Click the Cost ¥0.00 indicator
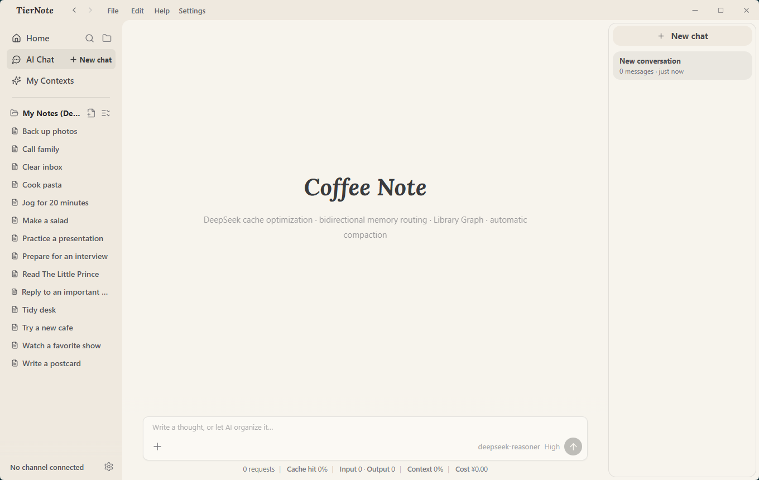The image size is (759, 480). click(x=472, y=469)
